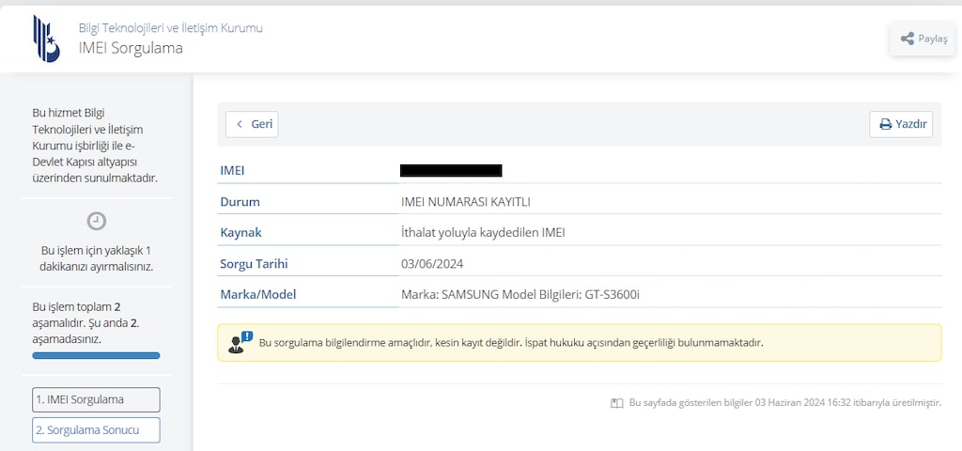The width and height of the screenshot is (962, 451).
Task: Click the yaklaşık 1 dakikanızı ayırmalısınız text
Action: (x=97, y=259)
